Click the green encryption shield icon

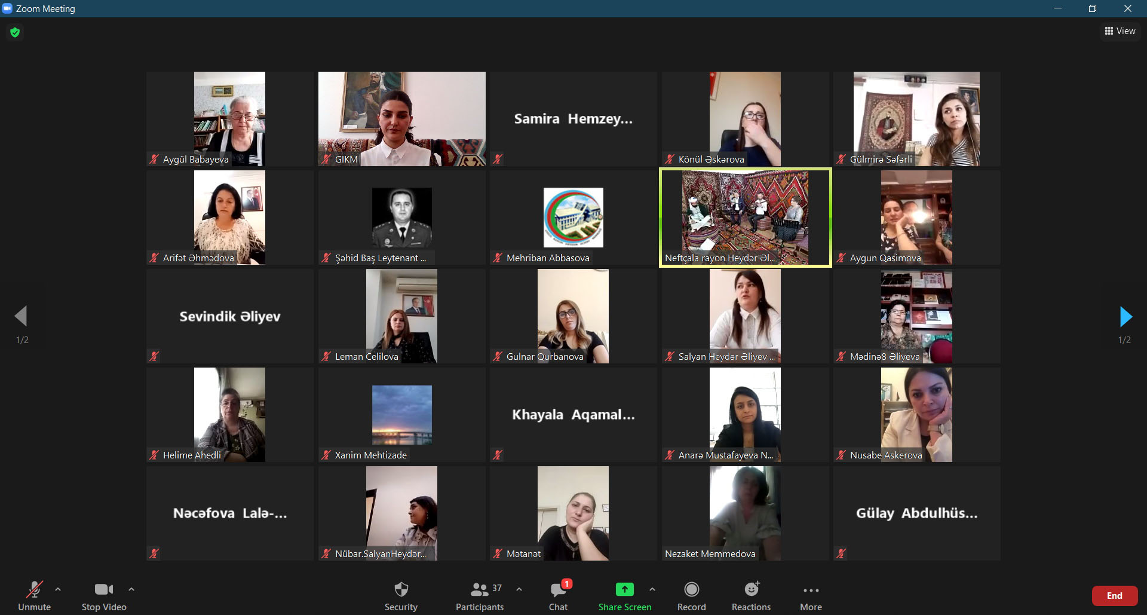[x=15, y=32]
